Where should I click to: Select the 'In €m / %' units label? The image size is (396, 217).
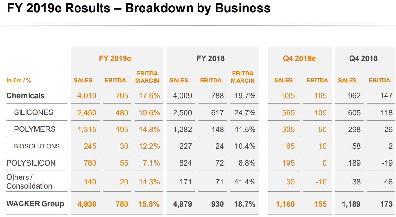coord(19,81)
